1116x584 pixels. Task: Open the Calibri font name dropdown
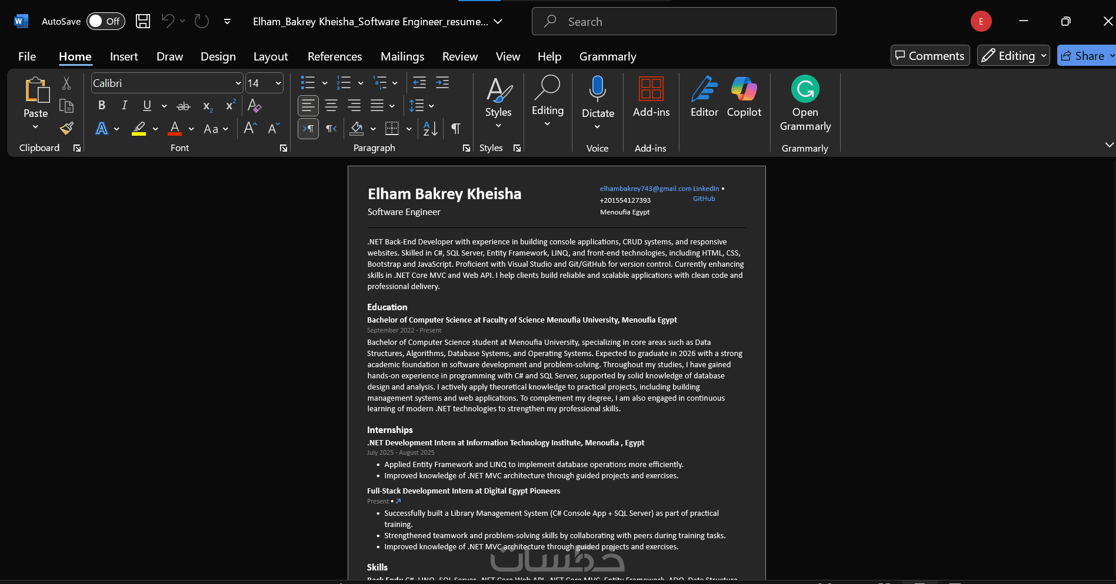point(238,83)
